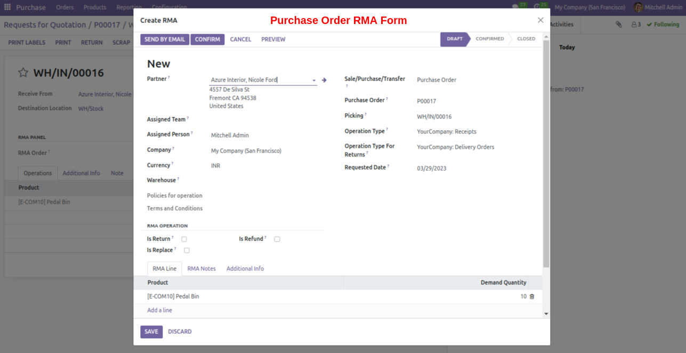Open the apps grid menu

tap(7, 7)
